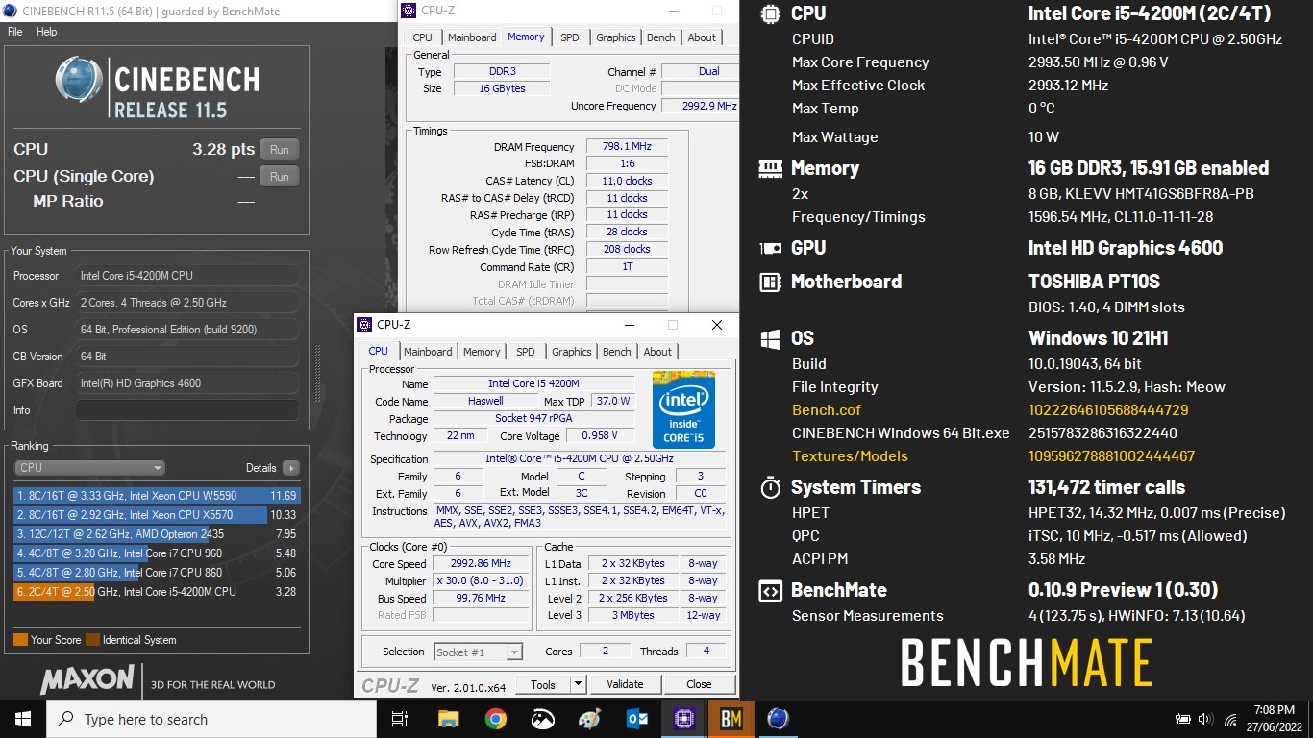Open the Photos app from the taskbar

[542, 719]
